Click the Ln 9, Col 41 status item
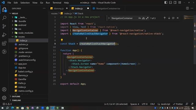 point(116,104)
